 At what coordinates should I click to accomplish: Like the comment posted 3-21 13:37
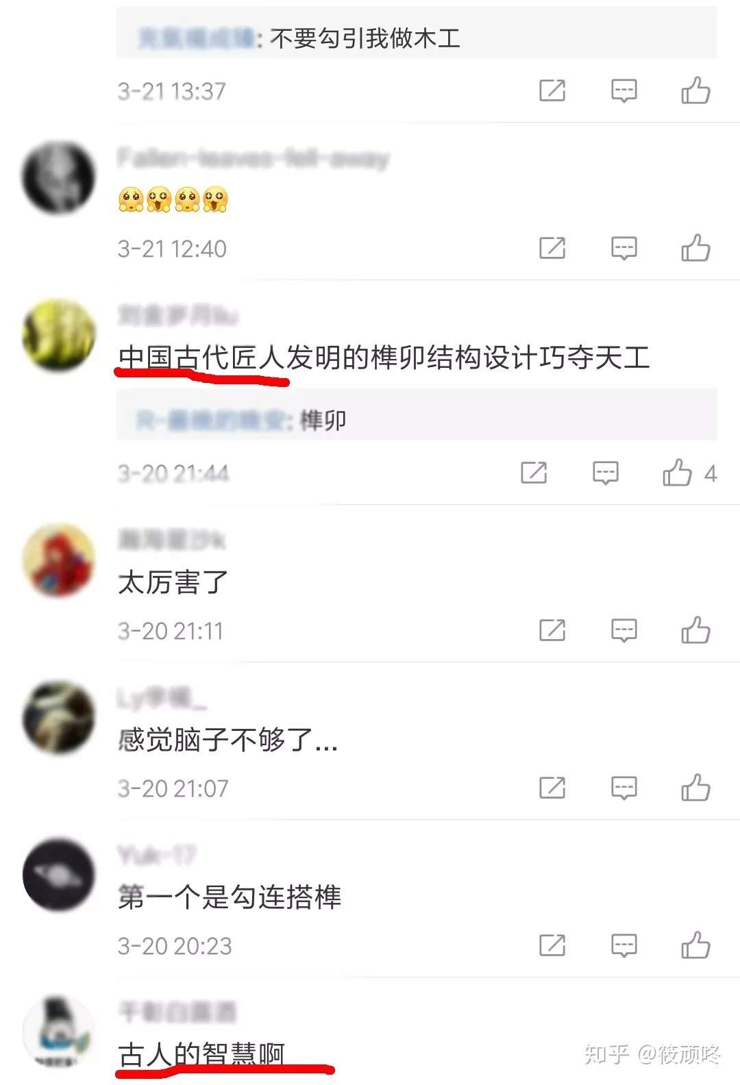695,90
